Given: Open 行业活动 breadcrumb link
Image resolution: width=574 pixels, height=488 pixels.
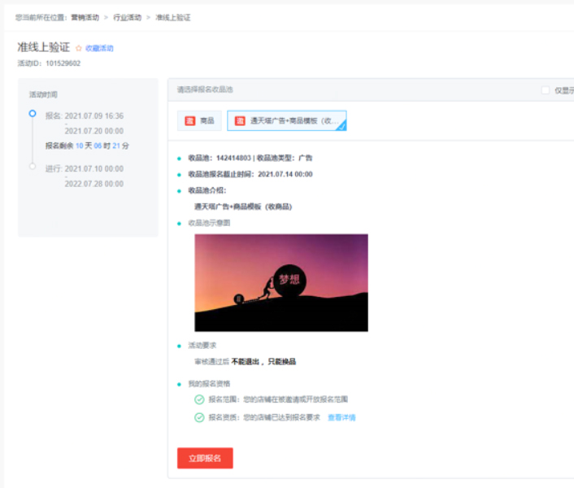Looking at the screenshot, I should click(126, 17).
